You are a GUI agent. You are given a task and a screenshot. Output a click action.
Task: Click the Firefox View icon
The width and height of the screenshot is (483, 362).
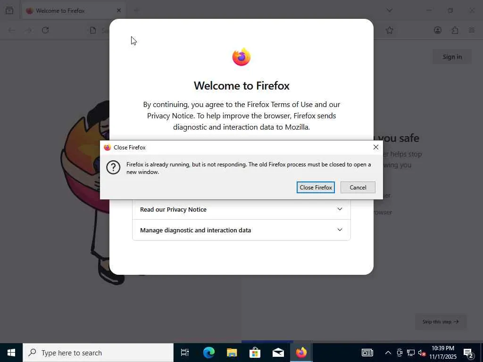pos(9,10)
